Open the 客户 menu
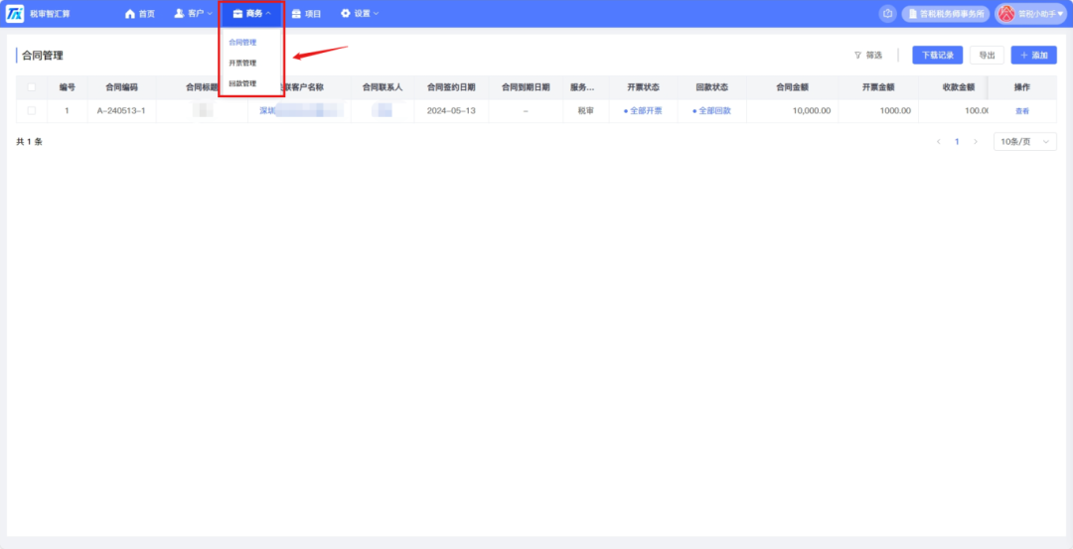This screenshot has height=549, width=1073. click(x=193, y=14)
